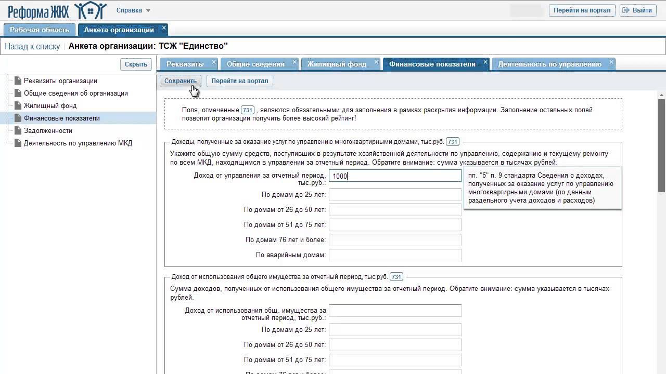This screenshot has width=666, height=374.
Task: Click the Выйти logout button
Action: [x=638, y=10]
